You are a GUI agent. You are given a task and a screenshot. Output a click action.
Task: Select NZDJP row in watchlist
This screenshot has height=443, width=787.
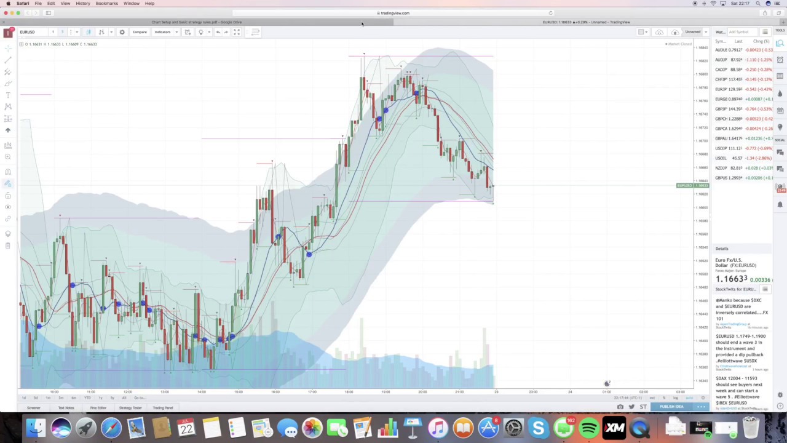point(743,168)
